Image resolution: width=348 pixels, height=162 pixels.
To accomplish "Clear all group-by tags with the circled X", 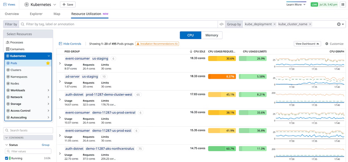I will point(339,24).
